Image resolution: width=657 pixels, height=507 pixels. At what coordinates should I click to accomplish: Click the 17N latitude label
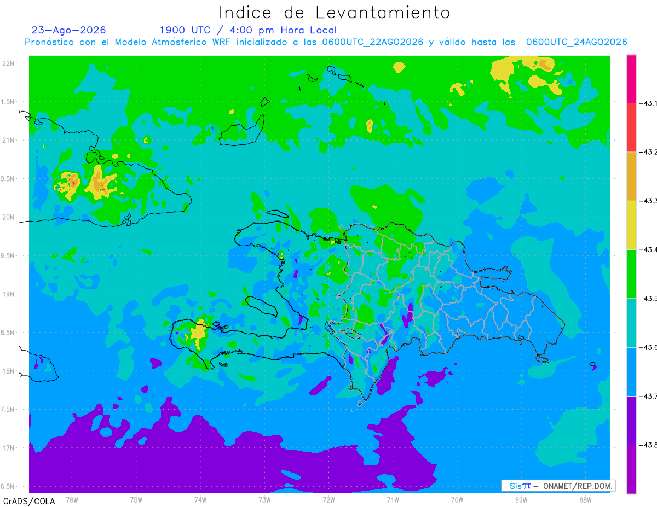click(x=9, y=448)
